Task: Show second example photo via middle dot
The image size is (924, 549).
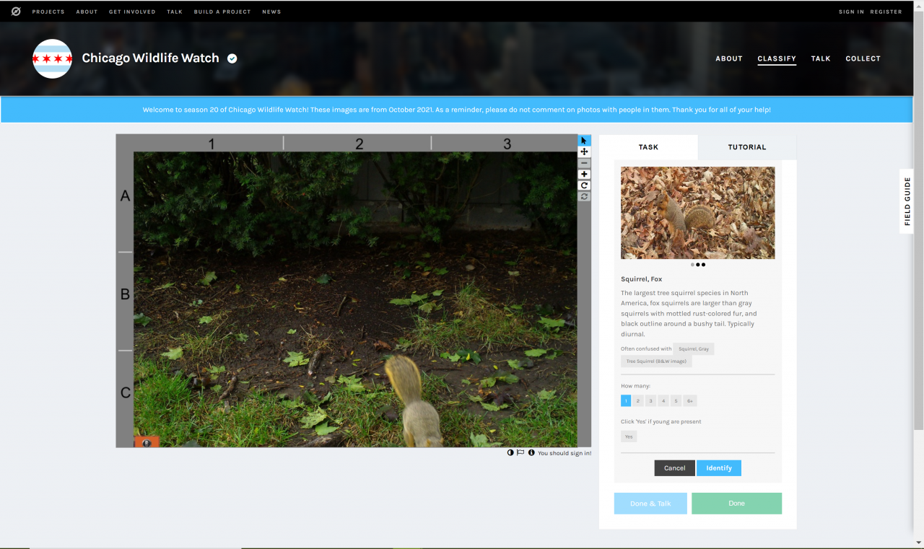Action: click(698, 265)
